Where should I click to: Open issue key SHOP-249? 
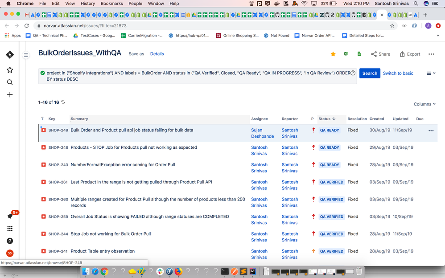tap(58, 130)
